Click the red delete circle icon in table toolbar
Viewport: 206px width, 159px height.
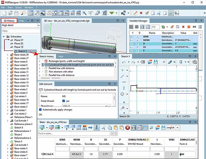pos(127,128)
